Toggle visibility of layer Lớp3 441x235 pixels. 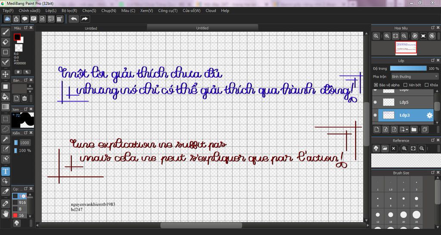(x=375, y=116)
